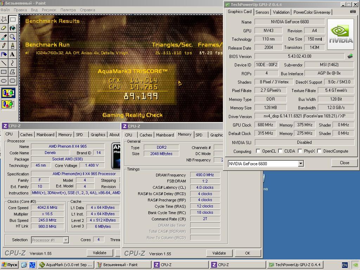Click Validate in the left CPU-Z window
Viewport: 360px width, 270px height.
coord(99,253)
